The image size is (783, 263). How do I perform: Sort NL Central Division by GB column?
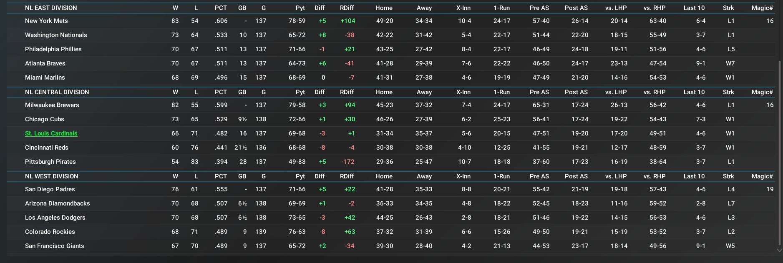coord(242,92)
